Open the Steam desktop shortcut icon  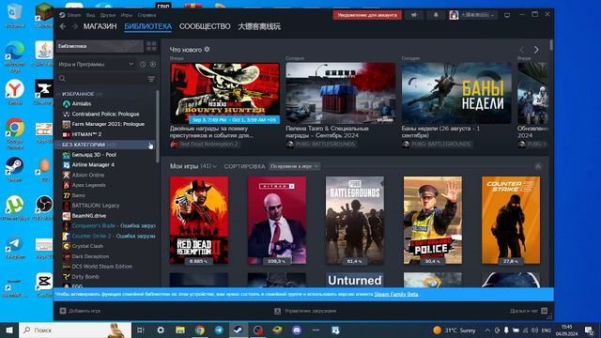15,169
